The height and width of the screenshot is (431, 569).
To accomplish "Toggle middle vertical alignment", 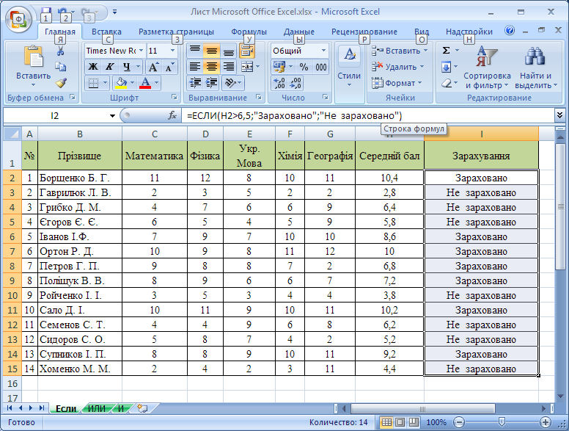I will pyautogui.click(x=212, y=51).
